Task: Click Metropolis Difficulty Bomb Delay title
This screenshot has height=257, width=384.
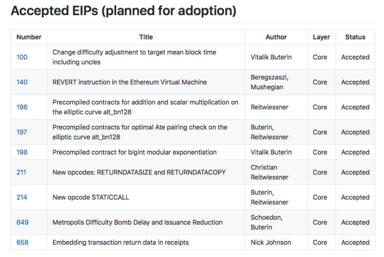Action: click(137, 222)
